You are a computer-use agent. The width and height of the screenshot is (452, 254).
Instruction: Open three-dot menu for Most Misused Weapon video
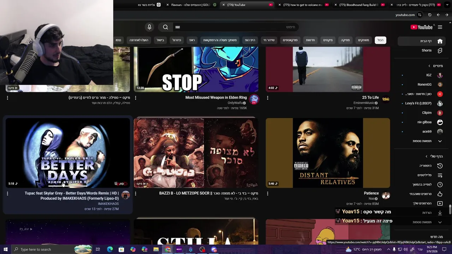(x=136, y=98)
